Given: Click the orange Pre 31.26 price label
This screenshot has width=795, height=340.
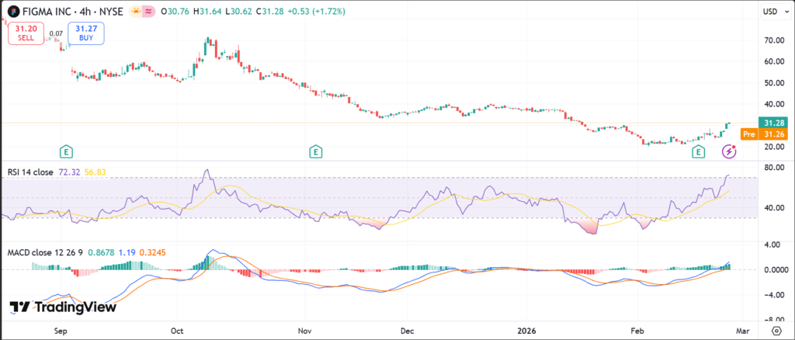Looking at the screenshot, I should (759, 134).
